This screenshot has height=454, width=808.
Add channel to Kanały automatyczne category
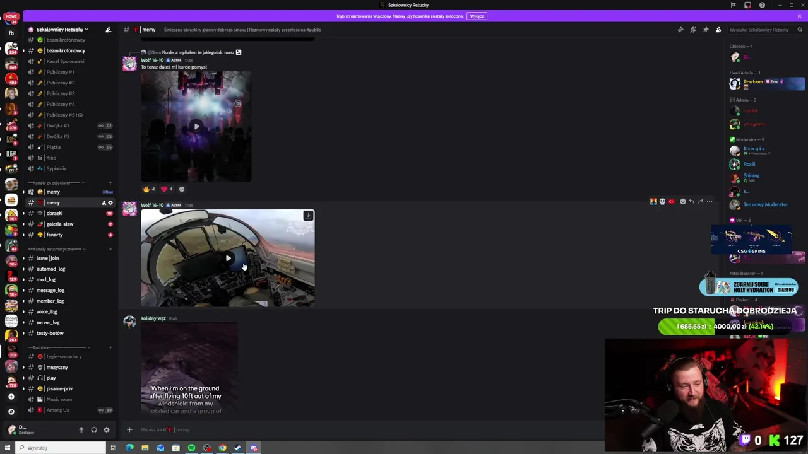click(110, 249)
